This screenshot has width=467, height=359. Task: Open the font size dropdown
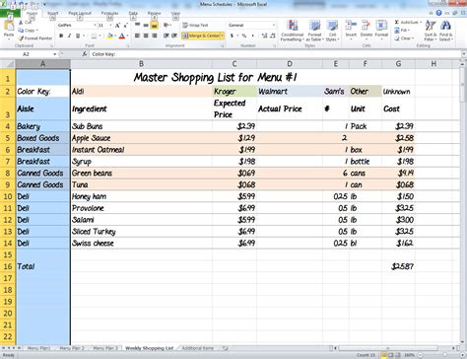pyautogui.click(x=111, y=26)
